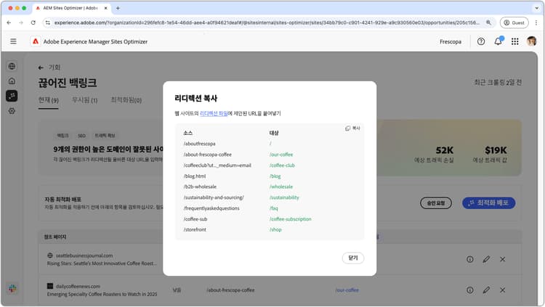The height and width of the screenshot is (307, 545).
Task: Open a new browser tab
Action: (x=118, y=8)
